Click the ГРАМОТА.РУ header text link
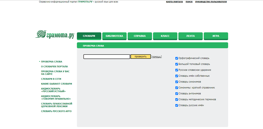 click(x=85, y=2)
